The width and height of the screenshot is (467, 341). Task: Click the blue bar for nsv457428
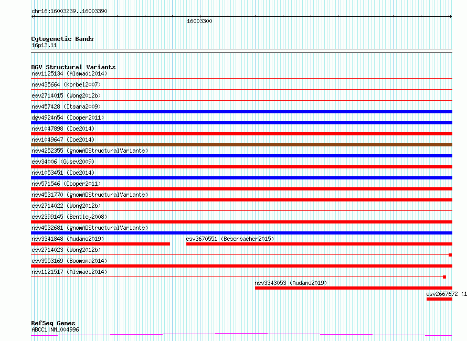(x=241, y=112)
